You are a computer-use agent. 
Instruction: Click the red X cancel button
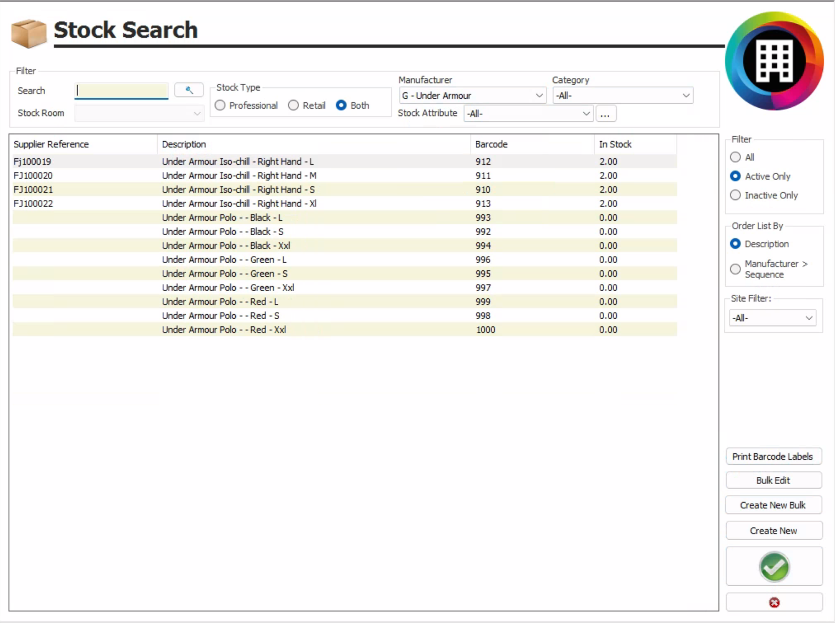pyautogui.click(x=774, y=603)
